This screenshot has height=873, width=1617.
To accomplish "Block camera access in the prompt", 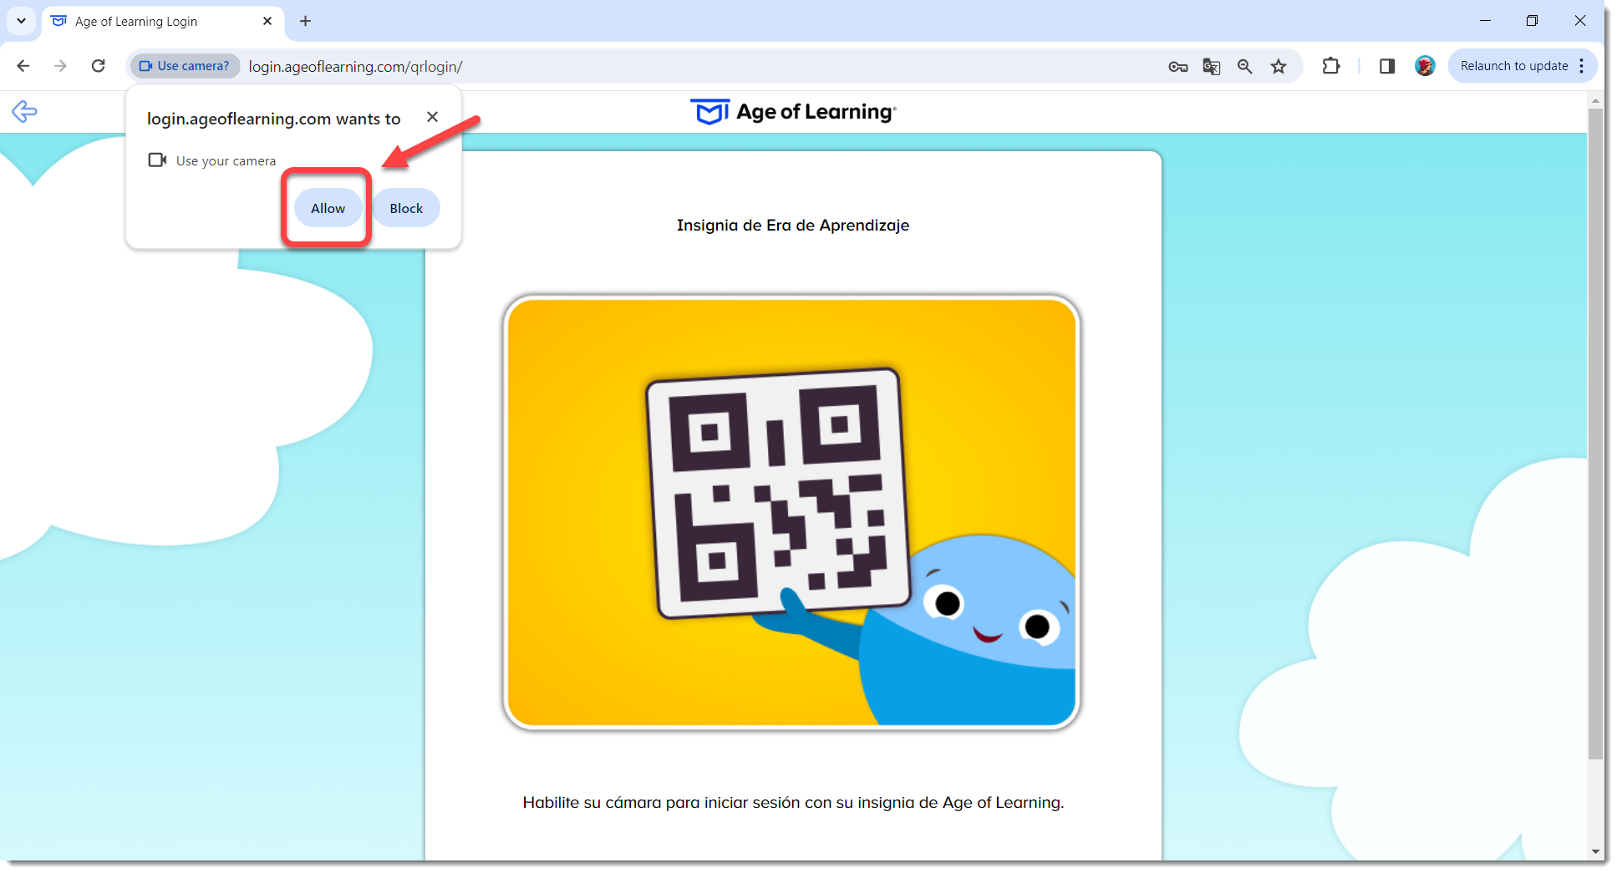I will coord(406,208).
